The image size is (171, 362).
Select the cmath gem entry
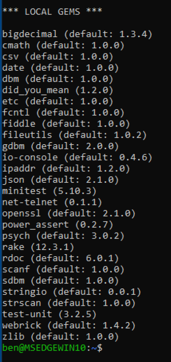click(63, 46)
